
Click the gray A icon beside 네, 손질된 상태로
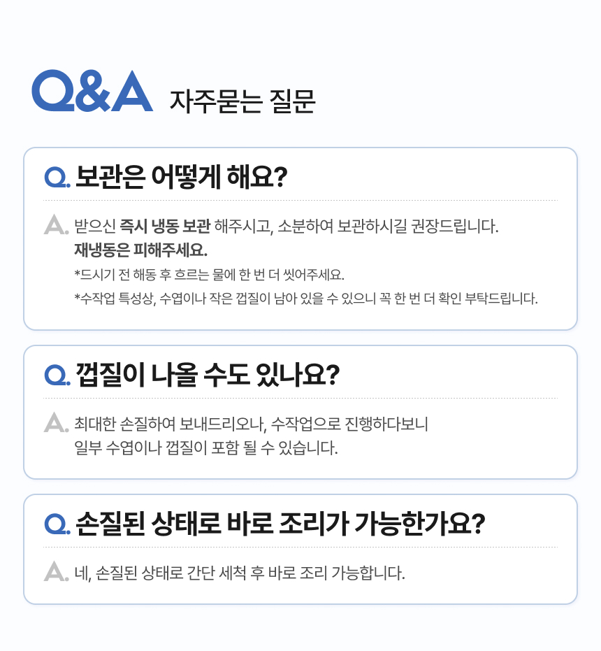tap(56, 571)
